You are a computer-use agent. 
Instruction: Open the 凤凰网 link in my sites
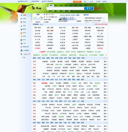[50, 33]
